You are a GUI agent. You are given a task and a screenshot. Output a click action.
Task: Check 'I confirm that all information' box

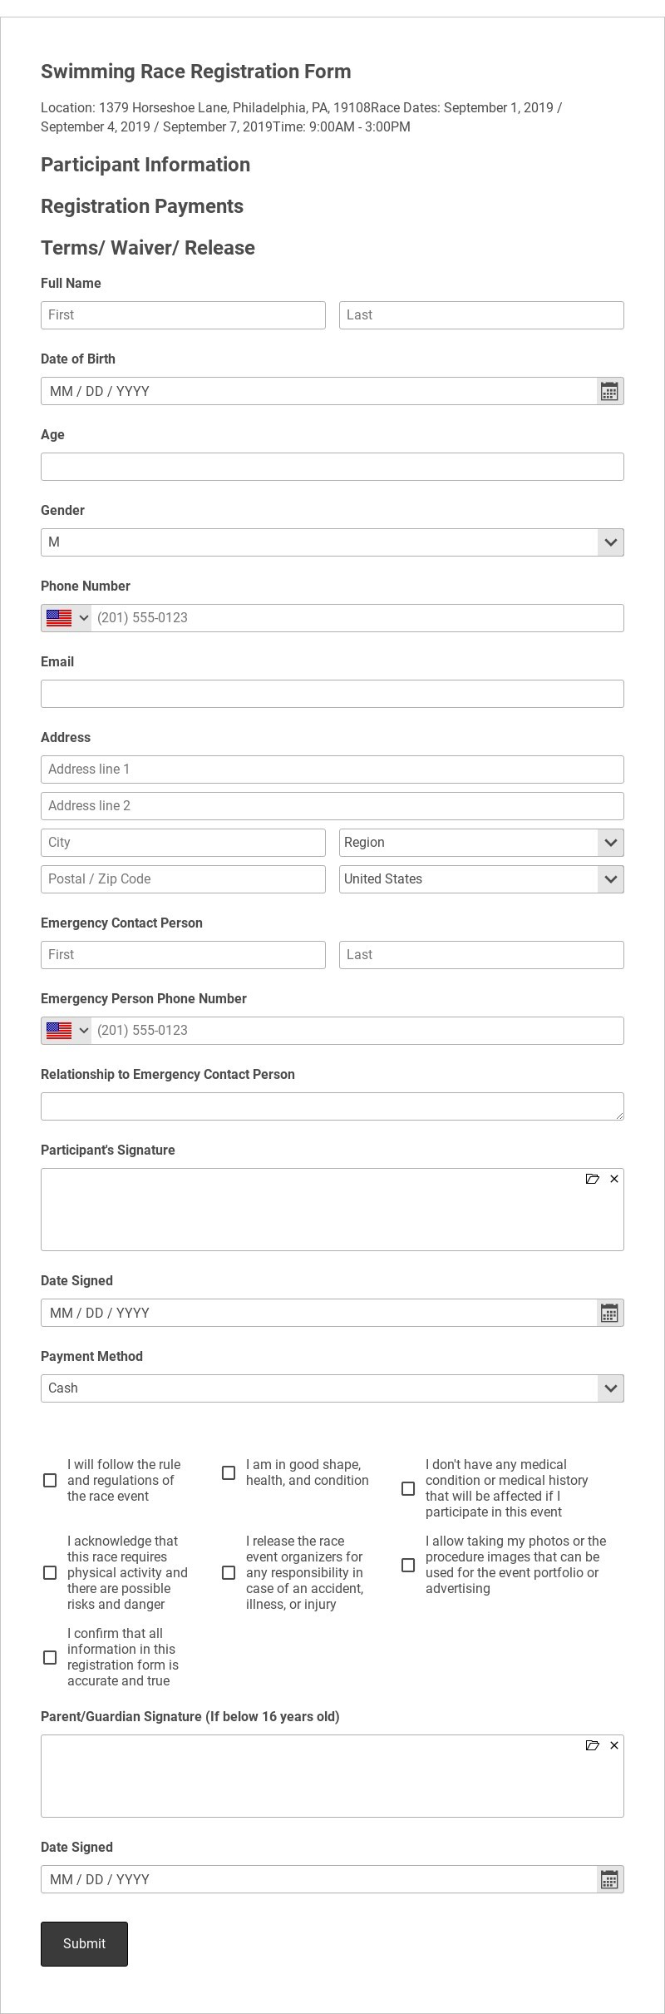[50, 1657]
